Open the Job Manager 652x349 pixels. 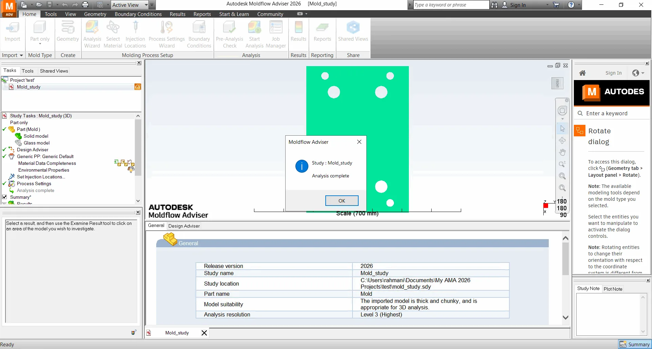pos(276,34)
